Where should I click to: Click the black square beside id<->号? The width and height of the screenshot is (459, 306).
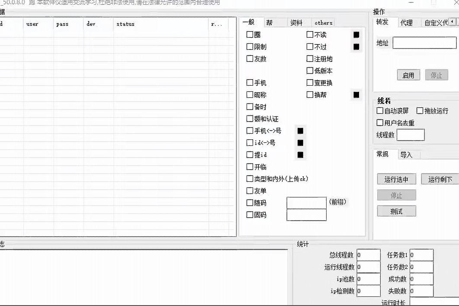(x=300, y=142)
